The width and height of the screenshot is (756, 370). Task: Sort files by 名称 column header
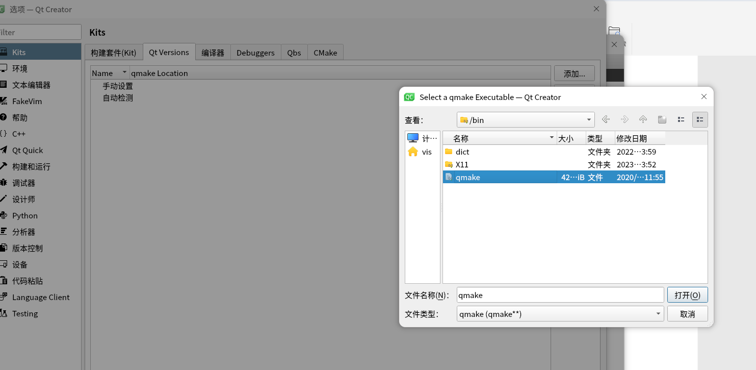coord(500,138)
